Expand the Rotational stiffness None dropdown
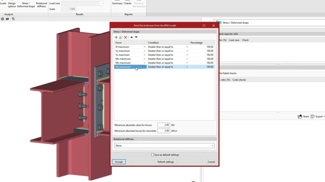Screen dimensions: 325x182 click(212, 146)
